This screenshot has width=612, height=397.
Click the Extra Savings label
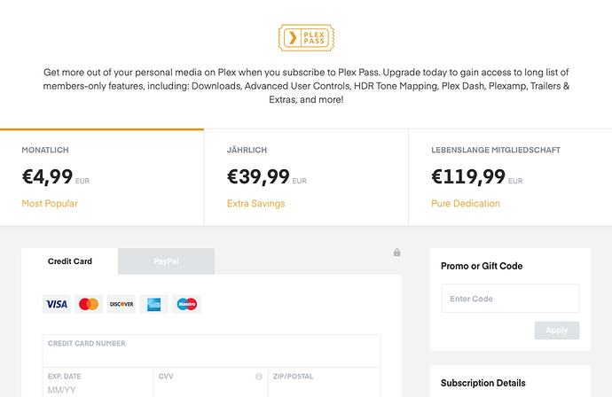tap(255, 204)
